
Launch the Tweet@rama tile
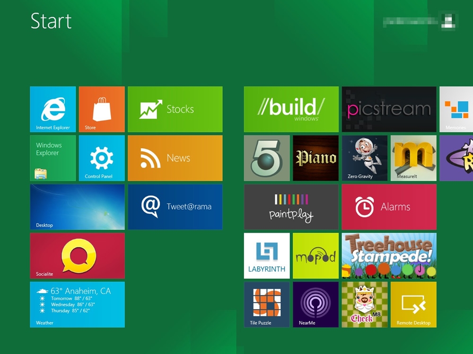point(175,207)
